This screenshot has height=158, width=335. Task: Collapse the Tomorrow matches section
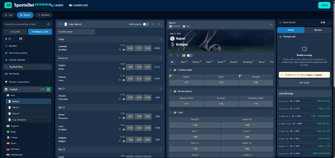tap(161, 58)
